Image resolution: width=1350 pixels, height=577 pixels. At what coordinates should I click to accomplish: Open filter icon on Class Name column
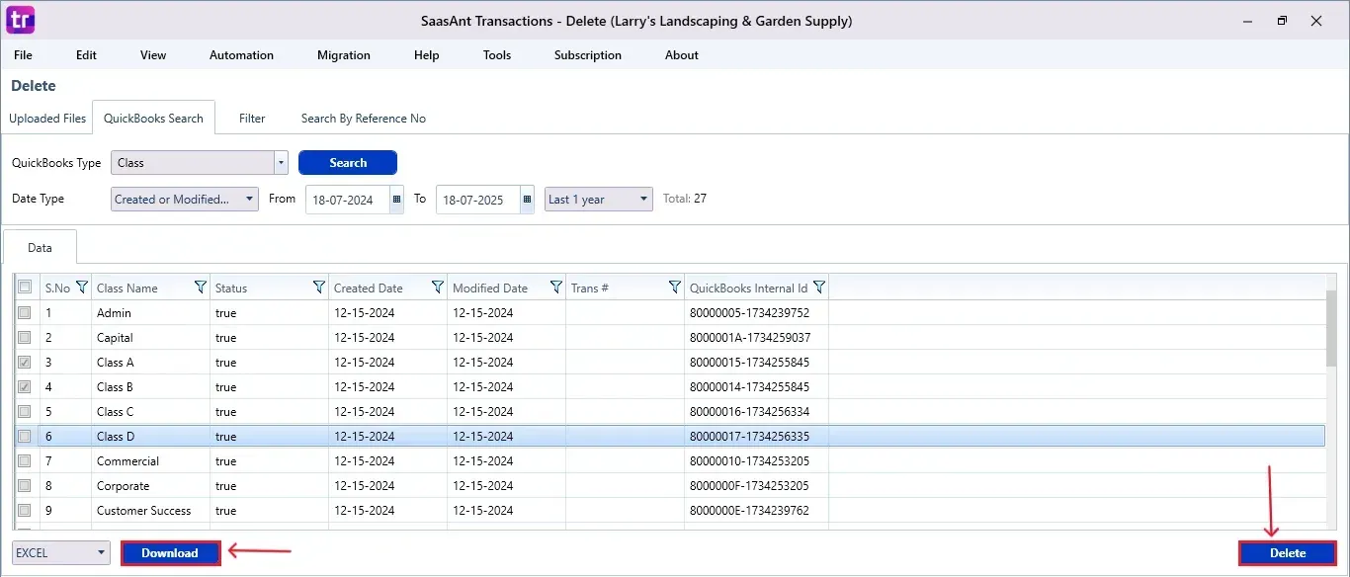click(x=201, y=288)
